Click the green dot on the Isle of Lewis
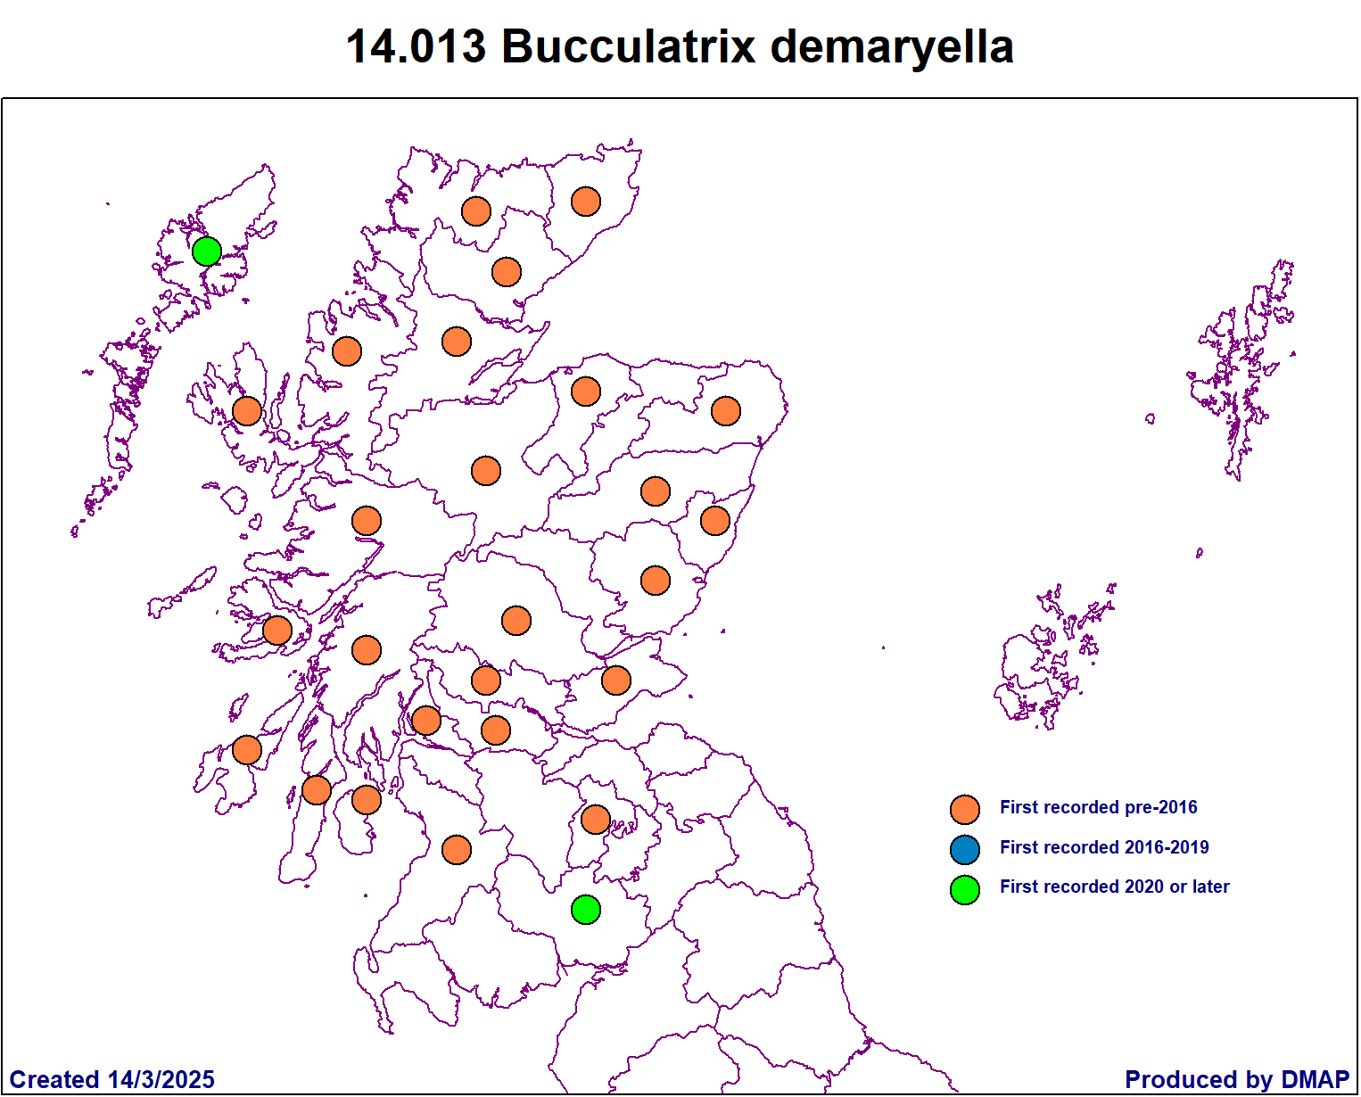Screen dimensions: 1361x1097 pyautogui.click(x=207, y=252)
